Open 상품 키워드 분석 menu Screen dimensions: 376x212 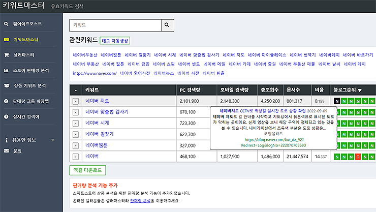point(30,85)
